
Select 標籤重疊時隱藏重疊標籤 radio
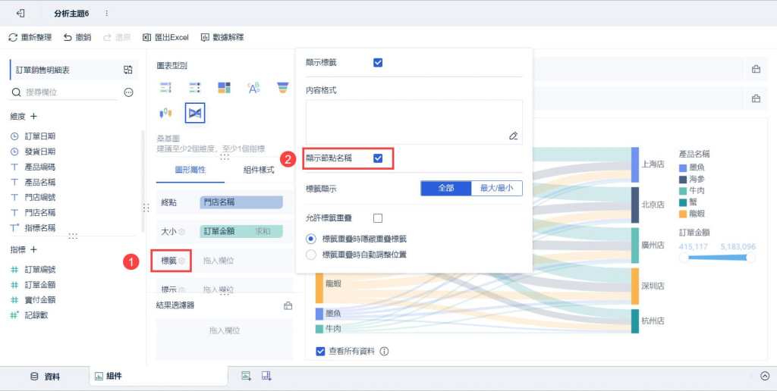(310, 239)
